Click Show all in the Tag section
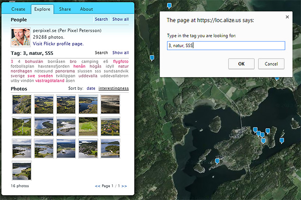Viewport: 301px width, 200px height. [121, 52]
